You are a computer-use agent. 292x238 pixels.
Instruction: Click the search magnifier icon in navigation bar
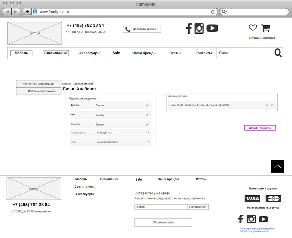(278, 53)
